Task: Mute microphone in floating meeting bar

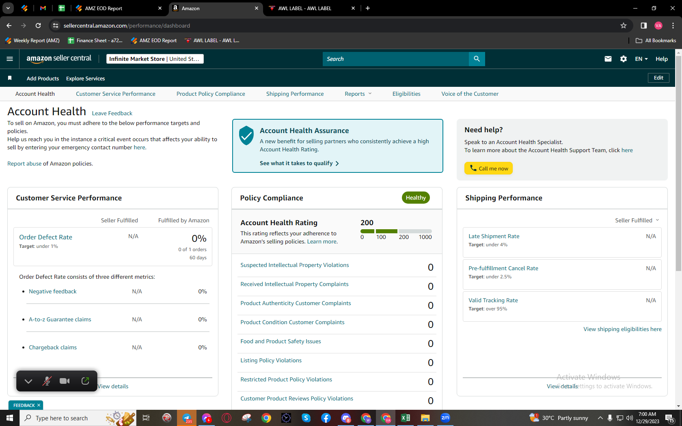Action: (x=47, y=381)
